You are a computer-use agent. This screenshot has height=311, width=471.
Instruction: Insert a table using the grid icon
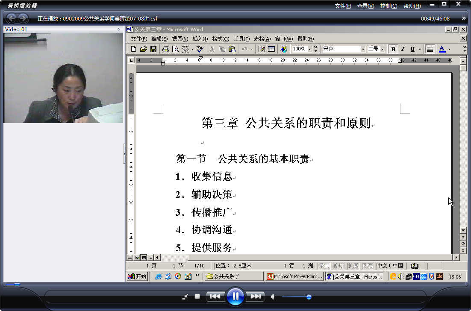271,49
